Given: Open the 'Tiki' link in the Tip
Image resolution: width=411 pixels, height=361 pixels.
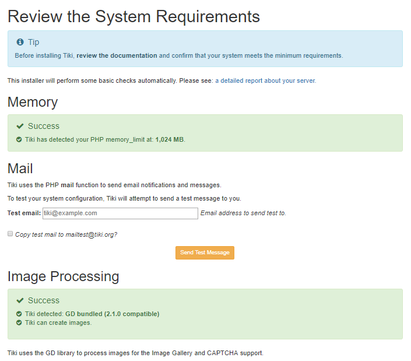Looking at the screenshot, I should (69, 56).
